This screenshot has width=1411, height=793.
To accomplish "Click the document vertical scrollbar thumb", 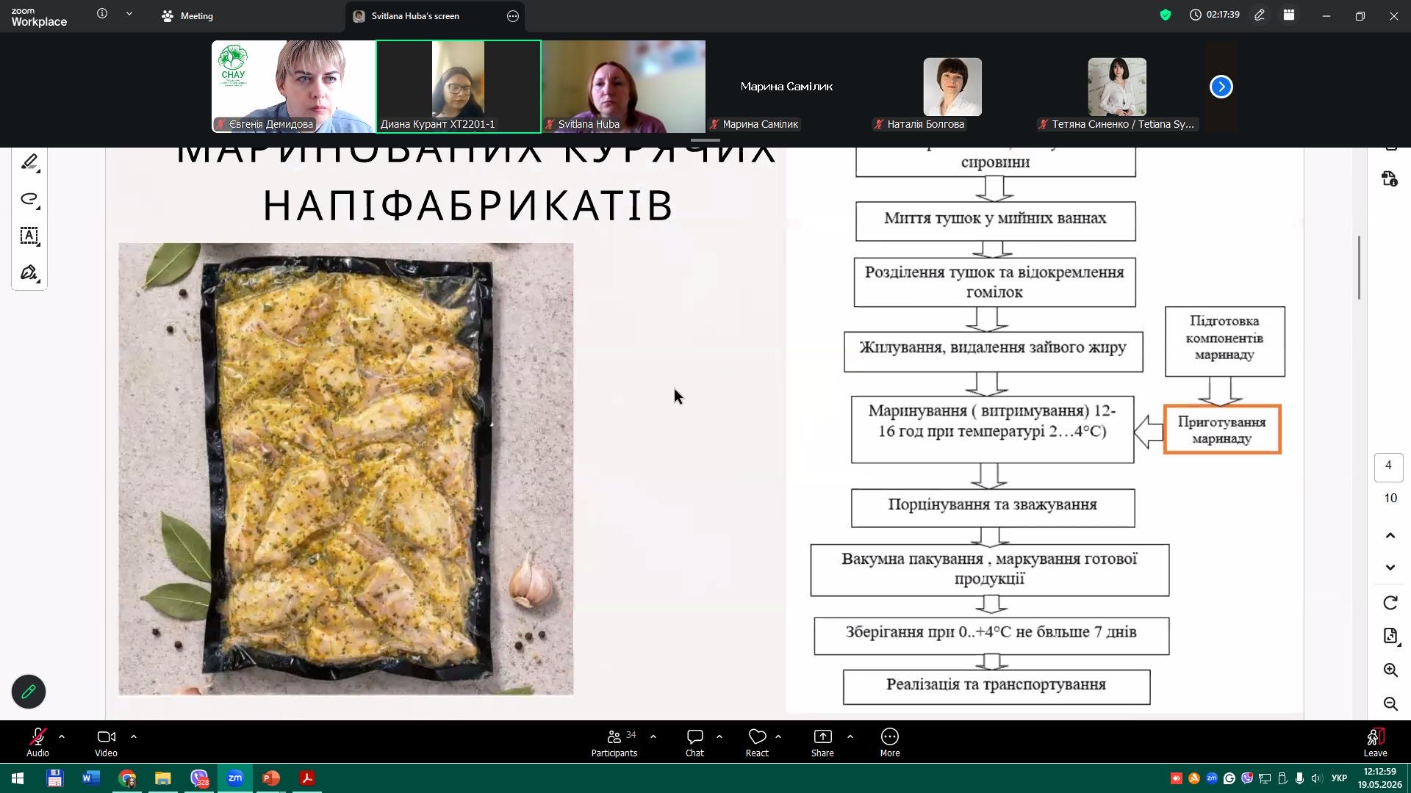I will [1359, 267].
